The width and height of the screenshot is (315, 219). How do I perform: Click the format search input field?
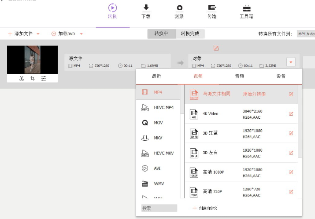(159, 208)
